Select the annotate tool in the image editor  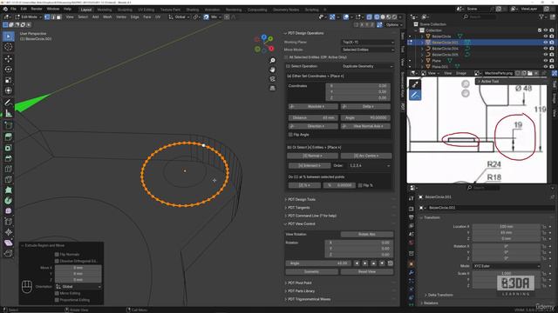point(415,95)
